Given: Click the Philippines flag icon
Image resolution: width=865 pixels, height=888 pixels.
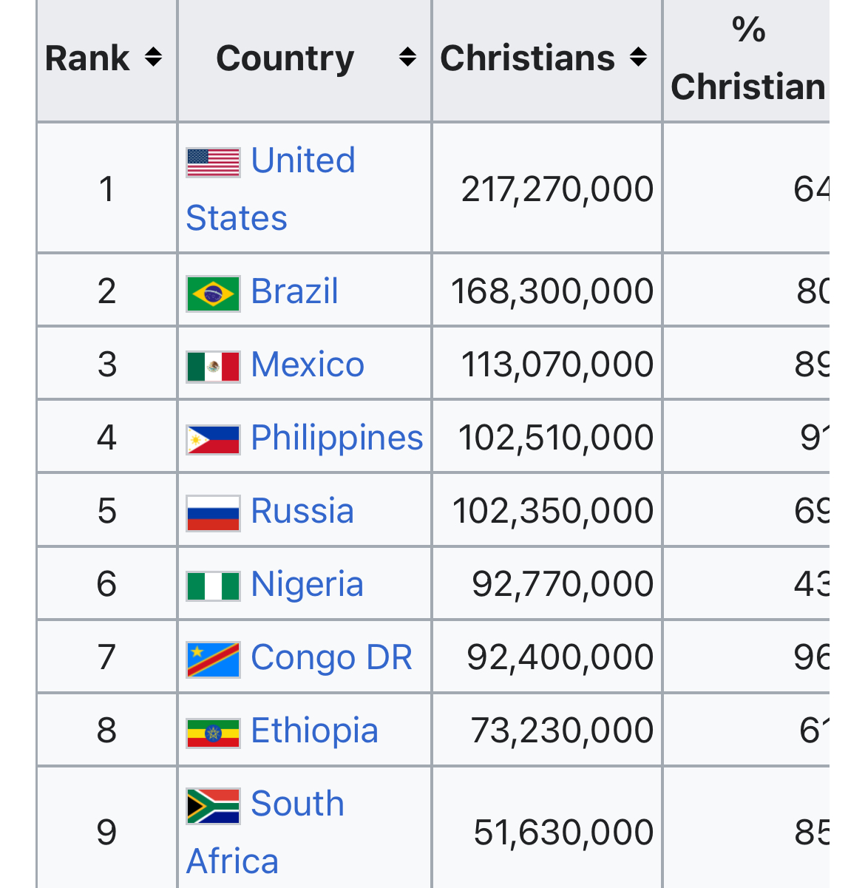Looking at the screenshot, I should [213, 439].
